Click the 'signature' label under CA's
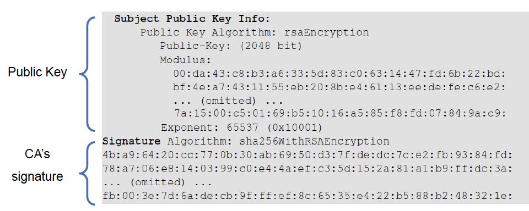 tap(37, 176)
